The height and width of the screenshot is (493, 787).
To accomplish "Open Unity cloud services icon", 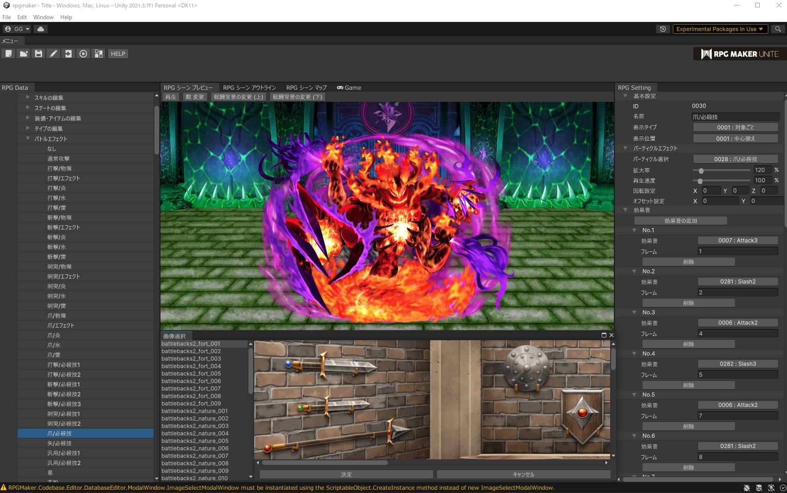I will click(x=41, y=29).
